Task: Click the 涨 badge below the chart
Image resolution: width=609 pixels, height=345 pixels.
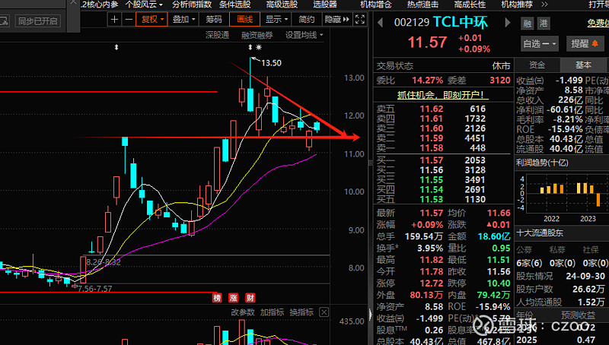Action: coord(234,298)
